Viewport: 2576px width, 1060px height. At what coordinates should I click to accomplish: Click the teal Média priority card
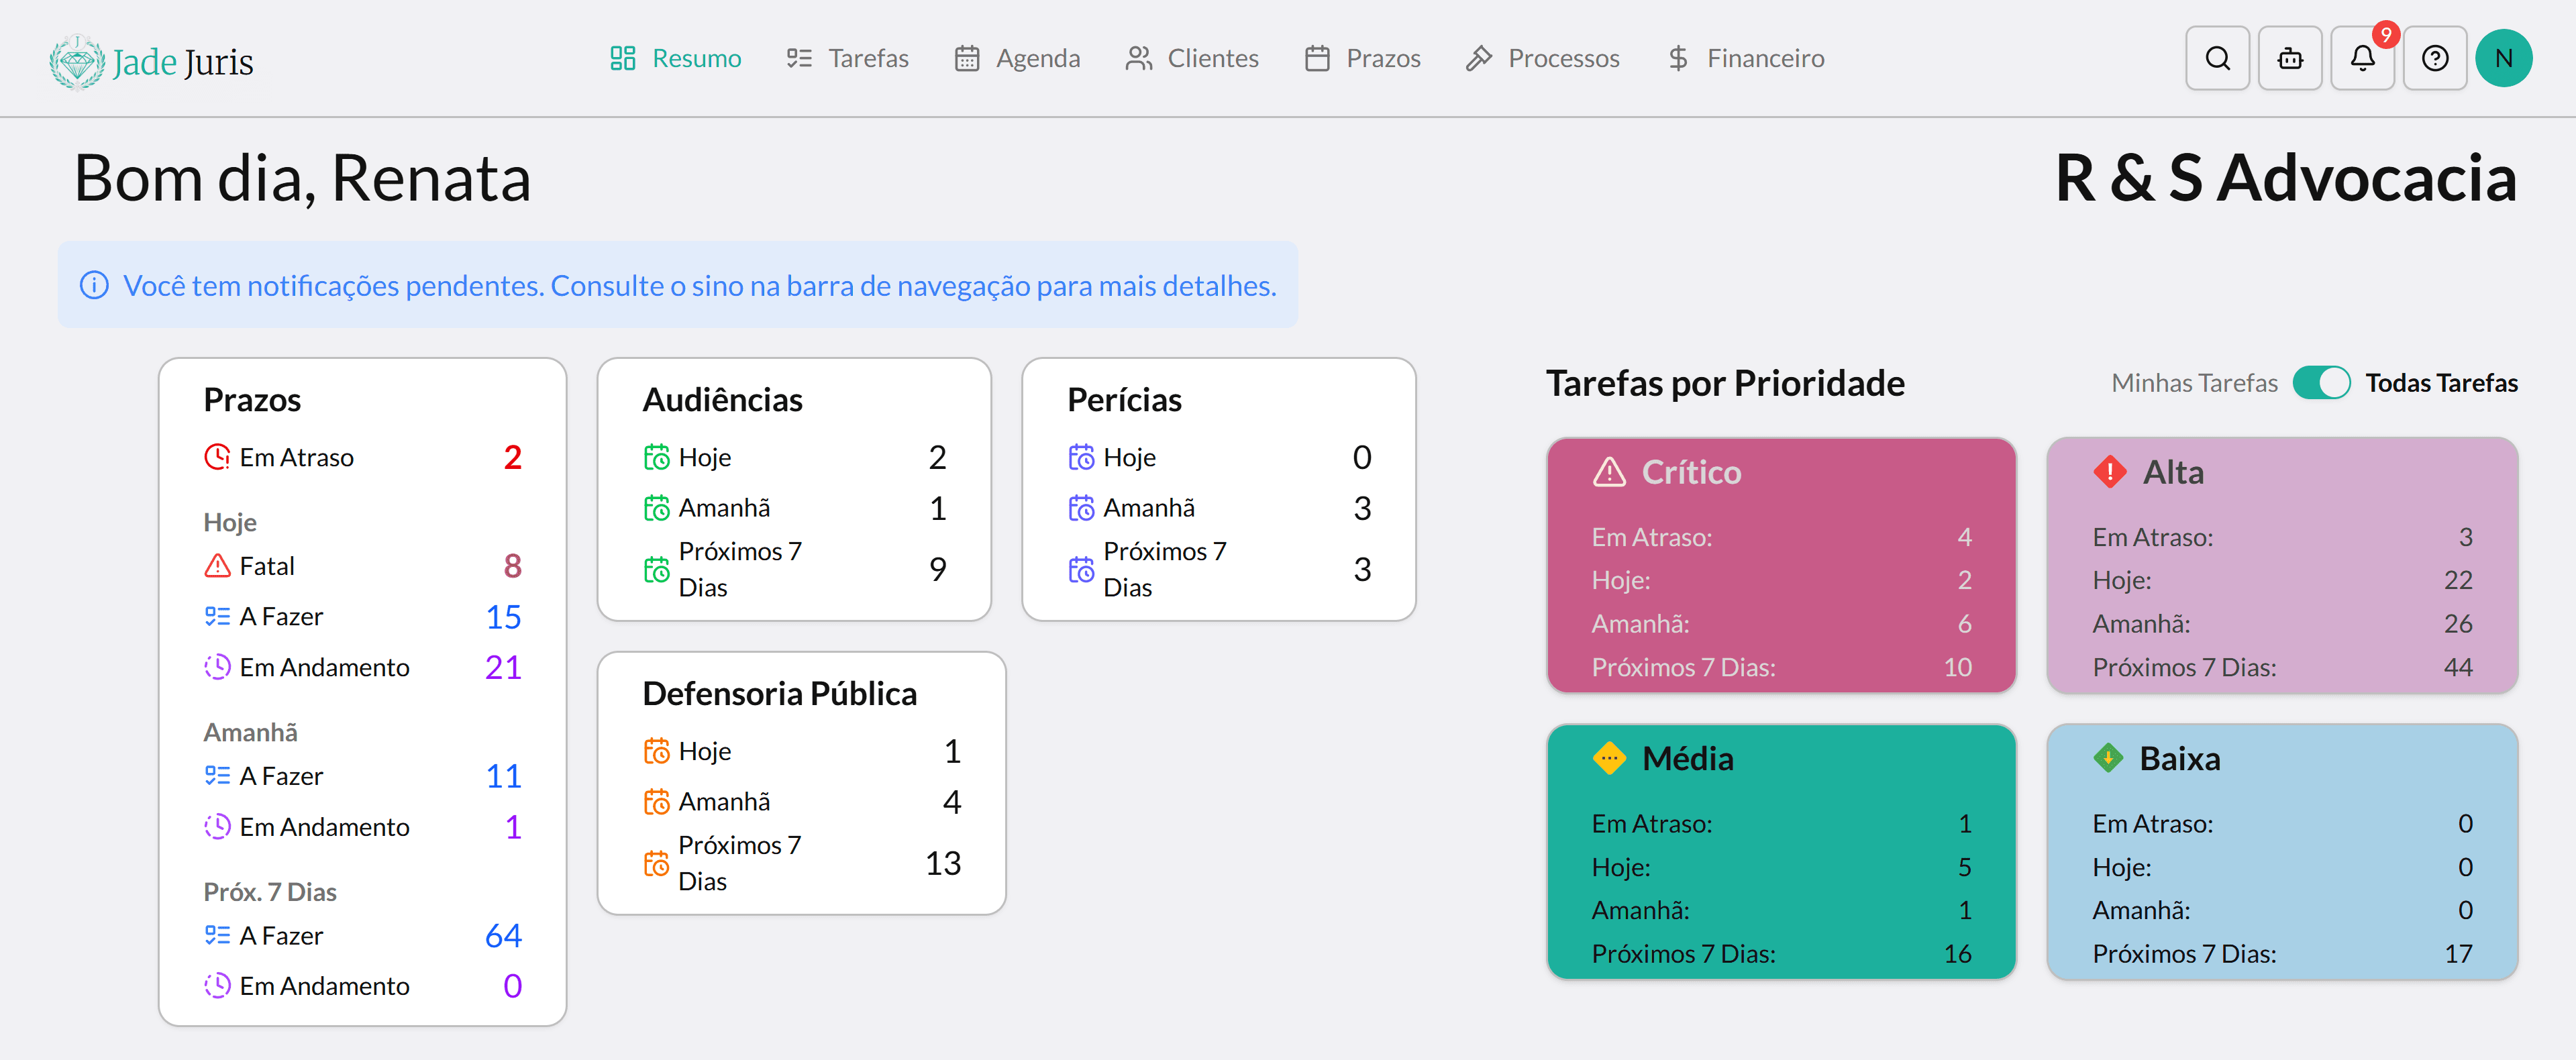[x=1781, y=851]
